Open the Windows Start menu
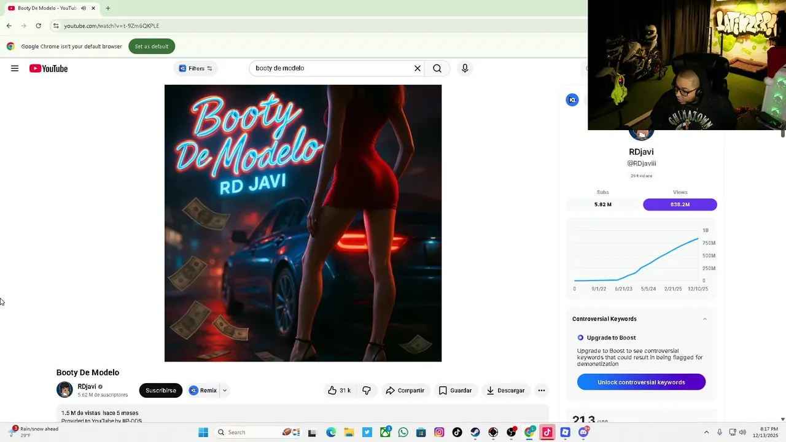 click(203, 432)
